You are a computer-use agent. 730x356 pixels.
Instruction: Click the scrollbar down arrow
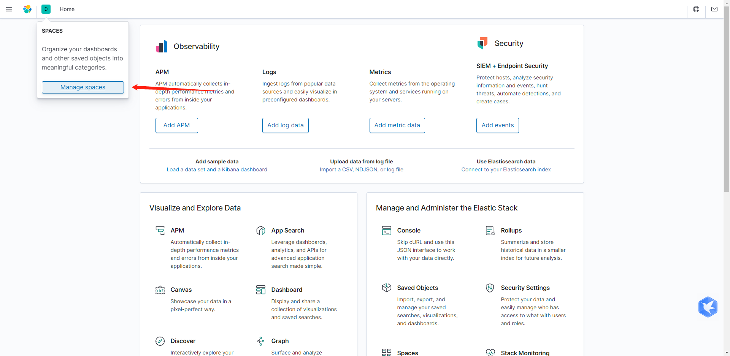pos(727,353)
